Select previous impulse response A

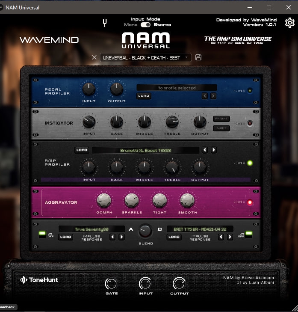point(112,237)
